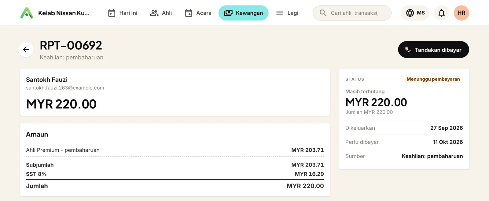Click Sumber value Keahlian: pembaharuan
The height and width of the screenshot is (201, 489).
click(x=432, y=156)
